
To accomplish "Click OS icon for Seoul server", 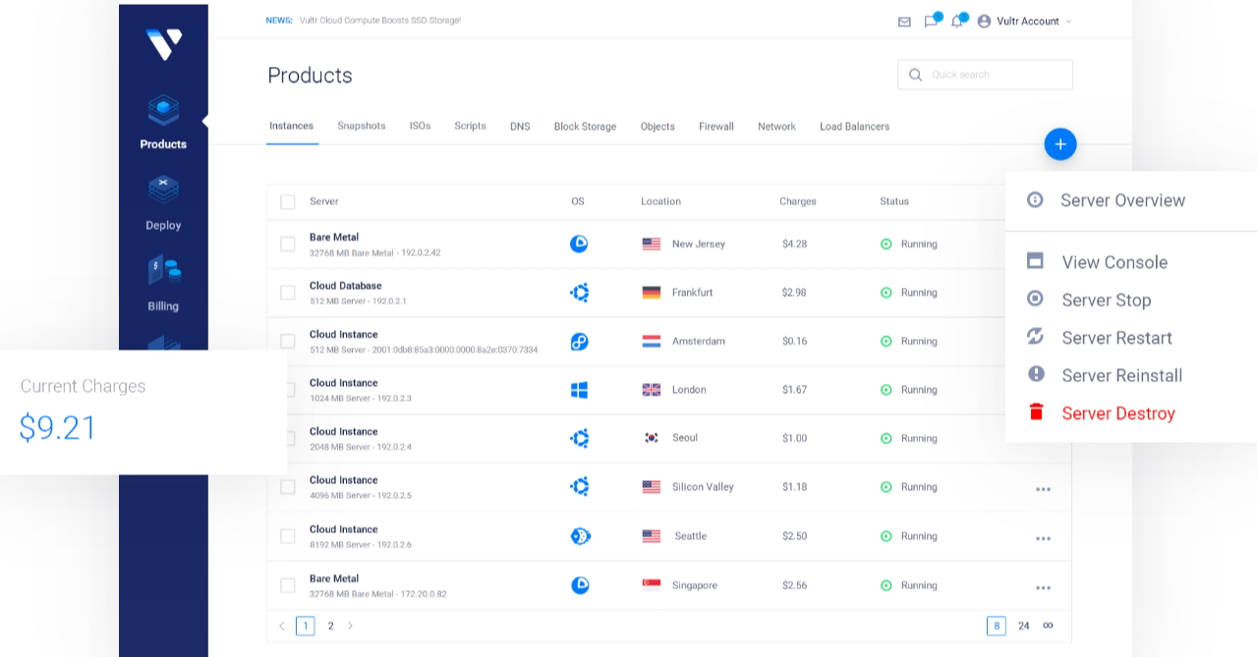I will (x=580, y=438).
